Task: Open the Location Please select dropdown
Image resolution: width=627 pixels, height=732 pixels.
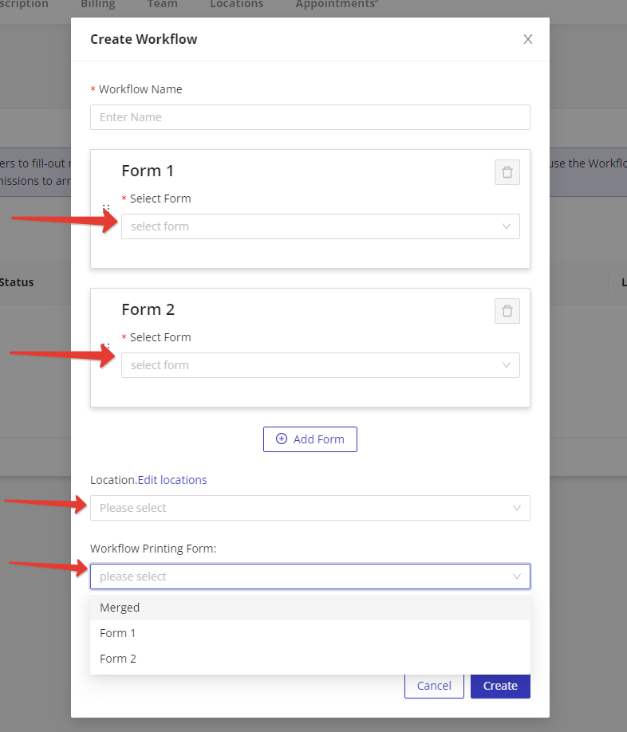Action: pyautogui.click(x=310, y=508)
